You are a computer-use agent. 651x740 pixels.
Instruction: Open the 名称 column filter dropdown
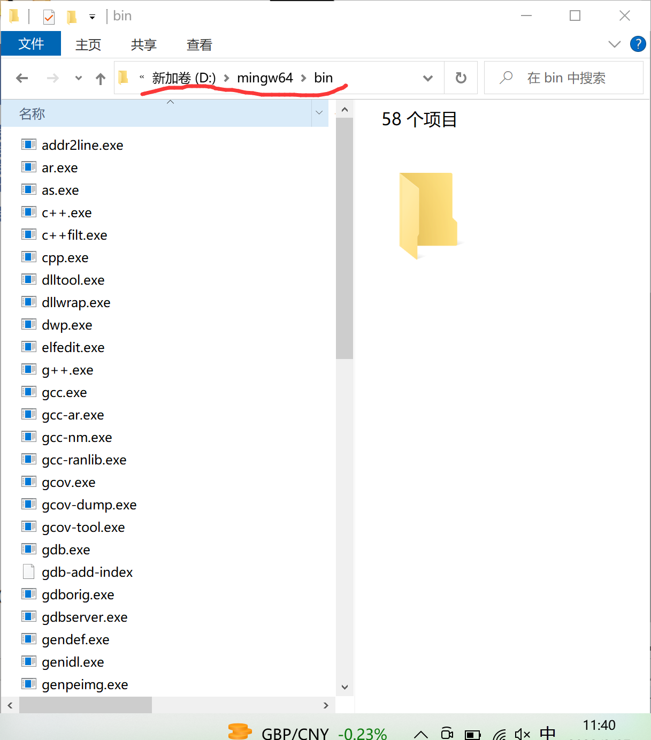[319, 113]
